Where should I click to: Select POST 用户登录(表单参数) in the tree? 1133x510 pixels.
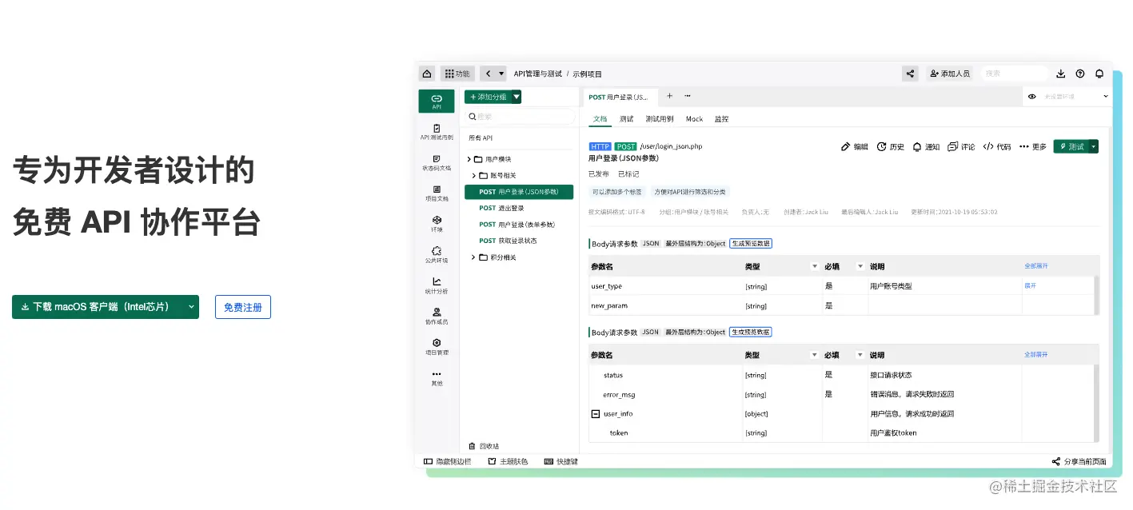coord(519,225)
